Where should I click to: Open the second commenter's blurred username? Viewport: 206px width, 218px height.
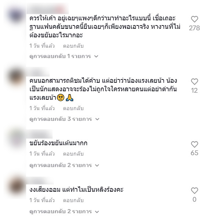pos(38,72)
